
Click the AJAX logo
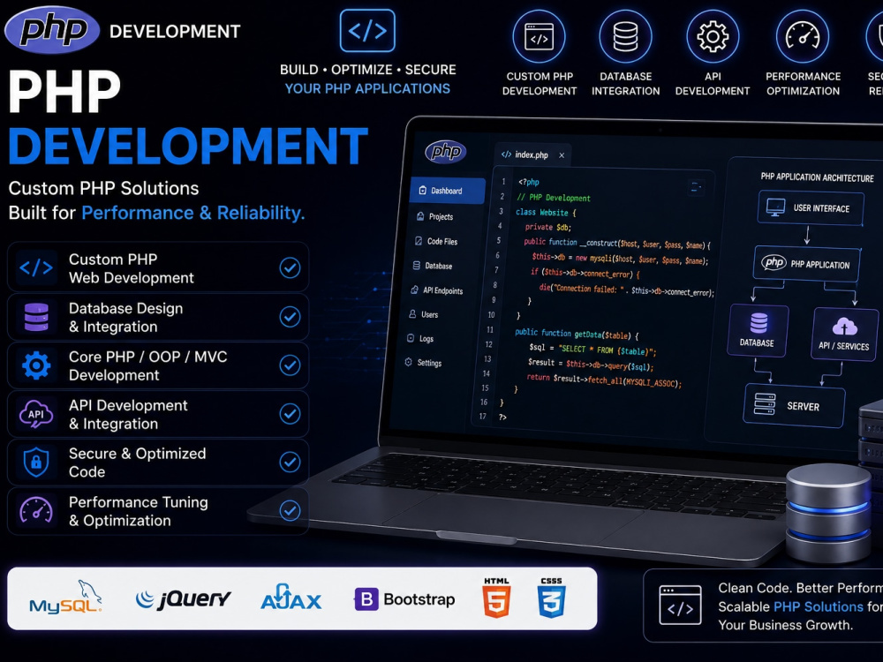(291, 598)
